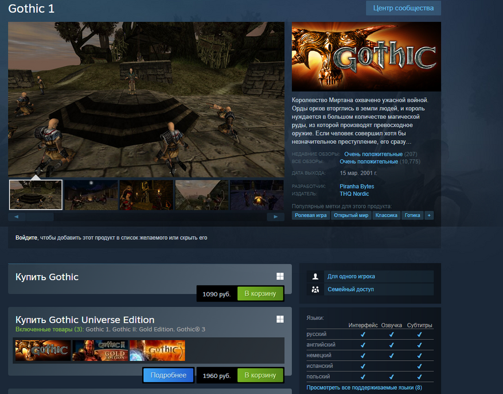Click the польский language row label
The width and height of the screenshot is (503, 394).
coord(318,376)
